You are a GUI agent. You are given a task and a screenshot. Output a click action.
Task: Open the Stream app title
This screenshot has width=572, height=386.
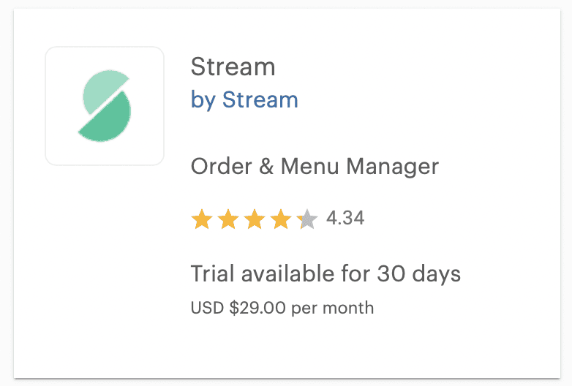tap(233, 67)
